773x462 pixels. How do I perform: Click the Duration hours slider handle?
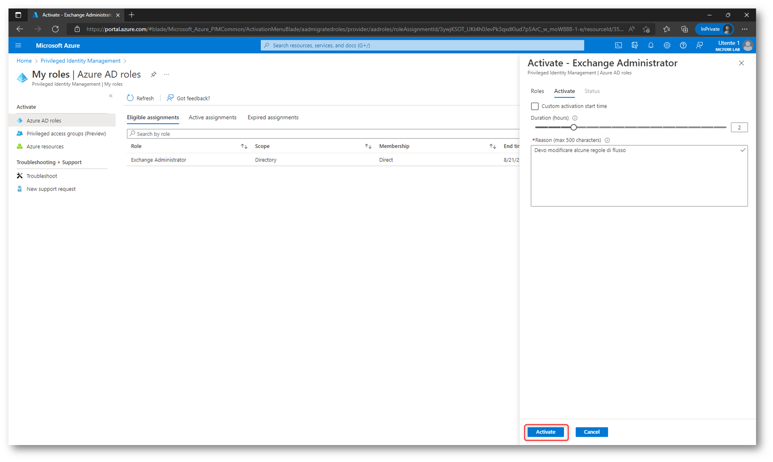coord(573,127)
